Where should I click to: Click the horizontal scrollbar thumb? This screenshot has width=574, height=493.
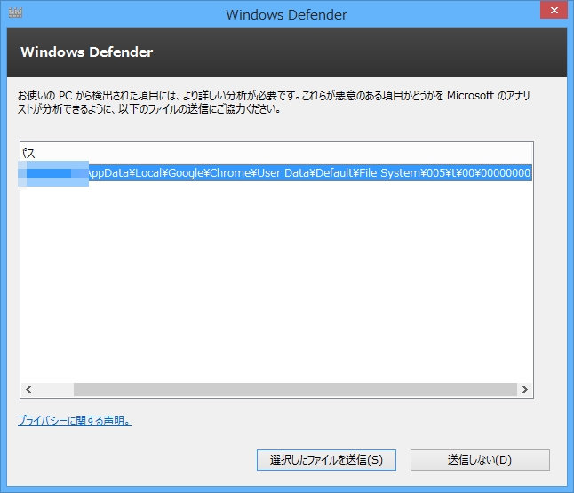point(295,389)
